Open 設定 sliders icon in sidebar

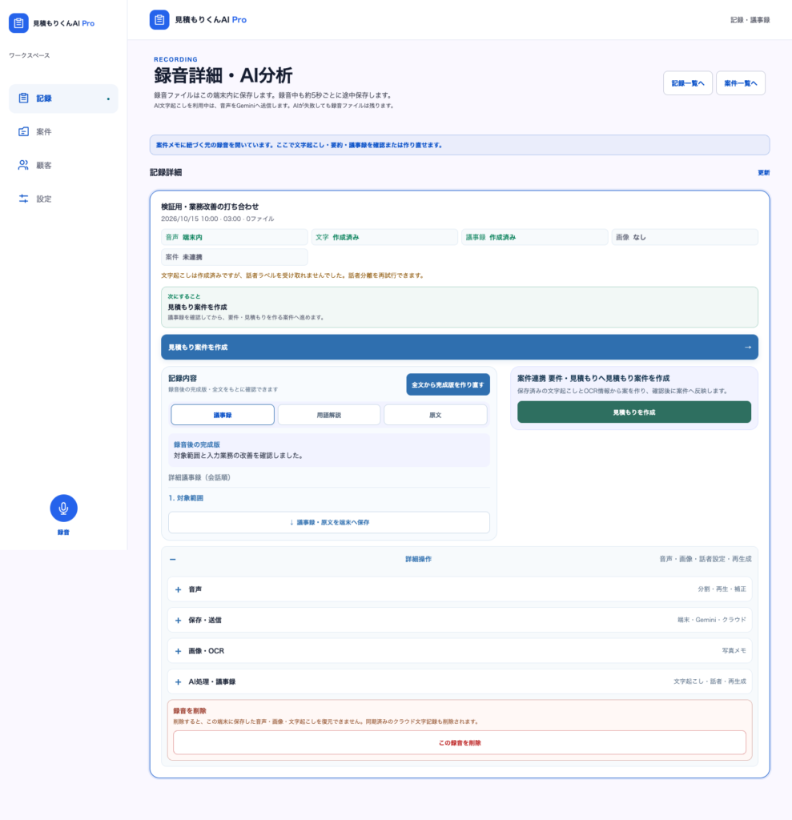(23, 199)
